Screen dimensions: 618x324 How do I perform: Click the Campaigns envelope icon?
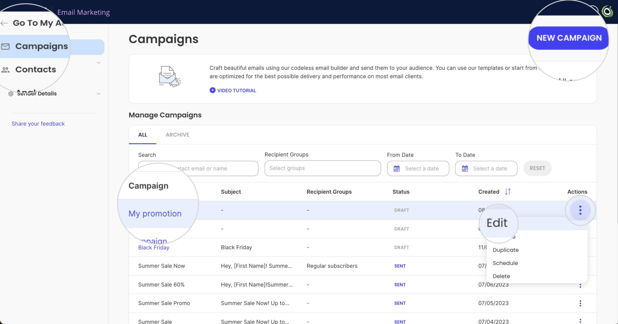(x=5, y=47)
